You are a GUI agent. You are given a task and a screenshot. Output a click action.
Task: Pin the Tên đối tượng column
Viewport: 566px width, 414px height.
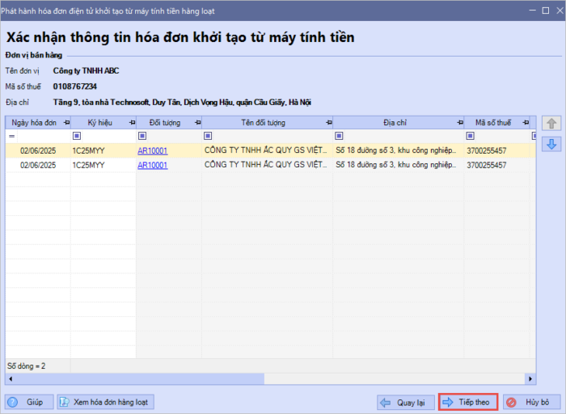327,123
